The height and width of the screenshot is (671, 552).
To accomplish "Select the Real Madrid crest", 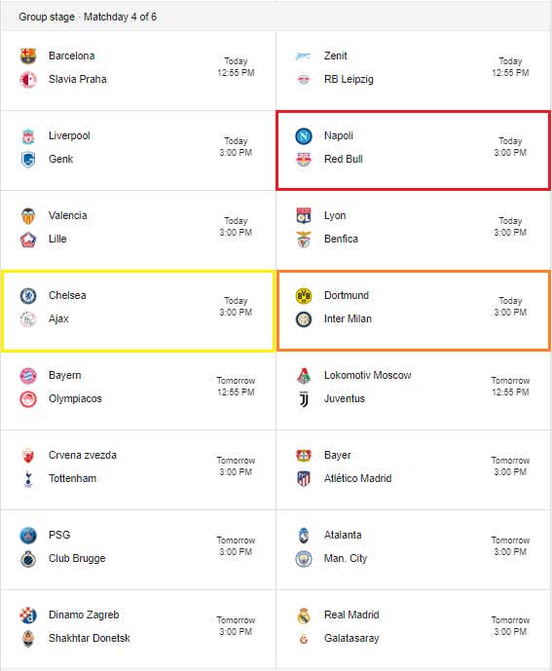I will 304,615.
